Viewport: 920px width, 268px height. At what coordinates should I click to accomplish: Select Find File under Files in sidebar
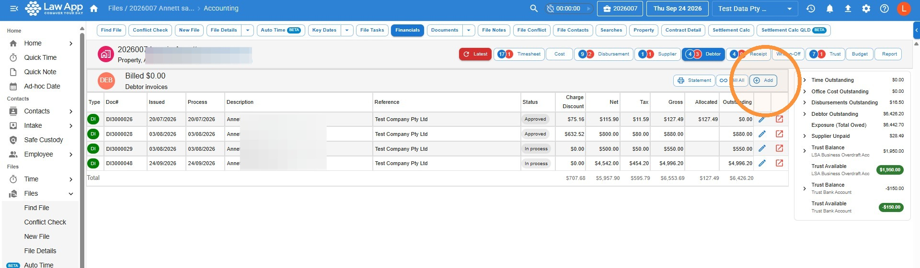[37, 208]
